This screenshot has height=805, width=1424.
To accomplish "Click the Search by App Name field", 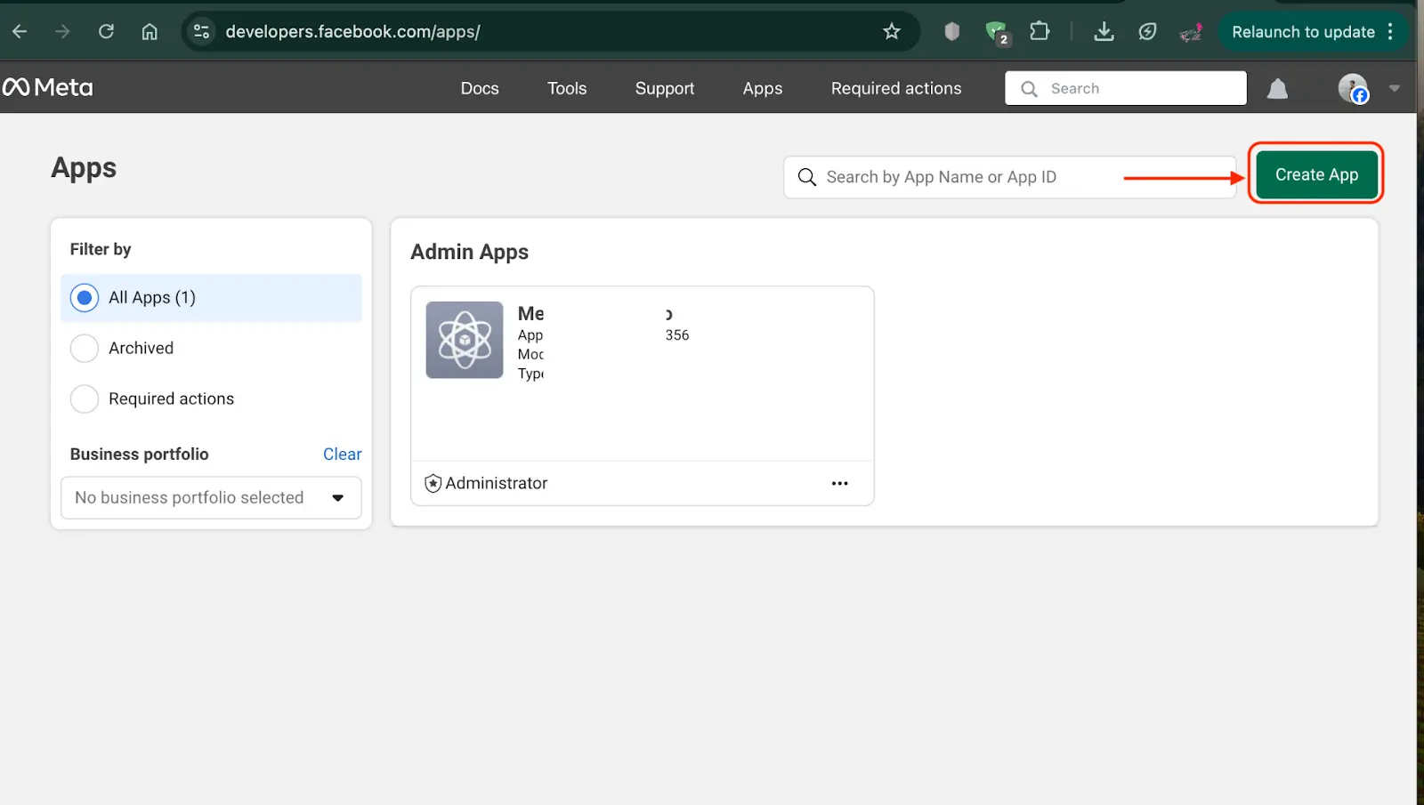I will 979,177.
